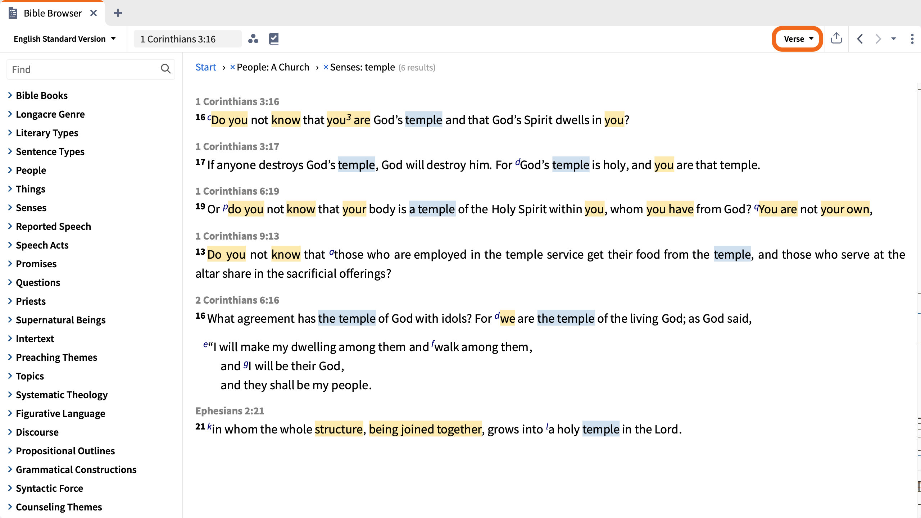Click in the Find search field
The image size is (921, 518).
pyautogui.click(x=85, y=69)
